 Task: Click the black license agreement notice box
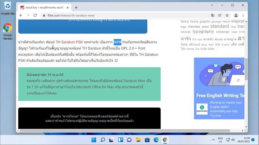click(89, 118)
